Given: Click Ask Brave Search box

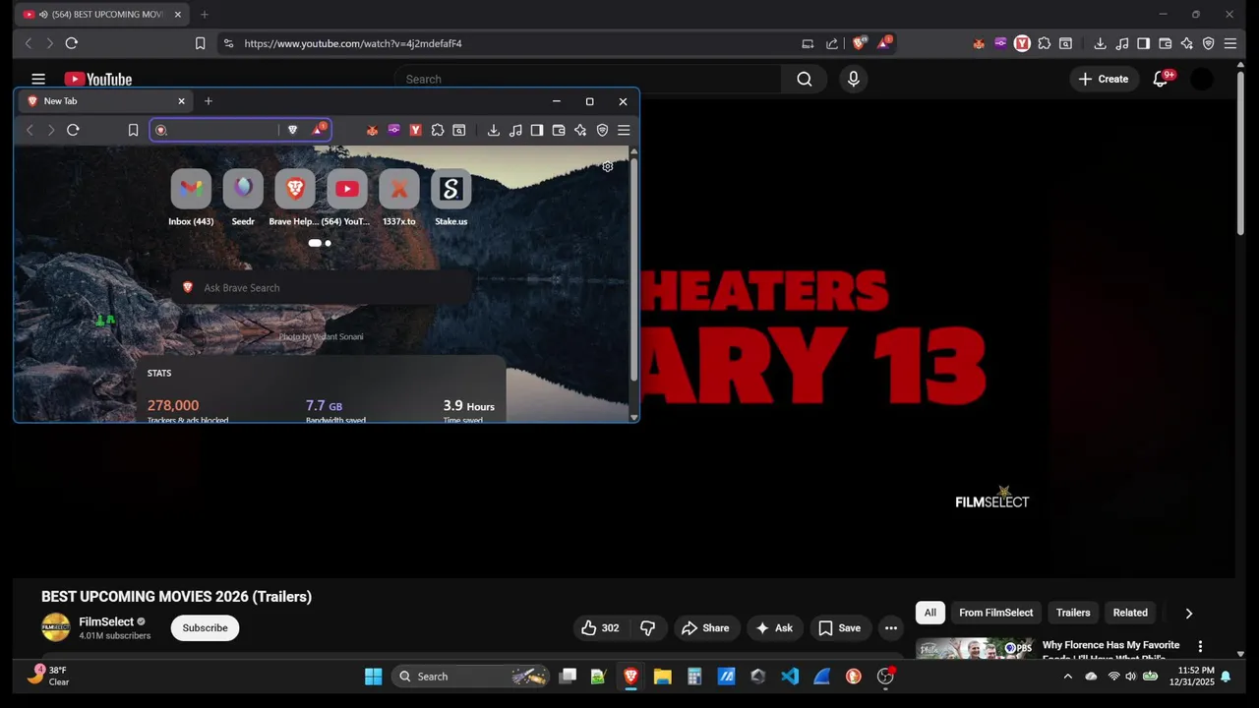Looking at the screenshot, I should (322, 288).
